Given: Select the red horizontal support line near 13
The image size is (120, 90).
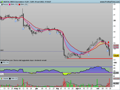Looking at the screenshot, I should [x=90, y=58].
